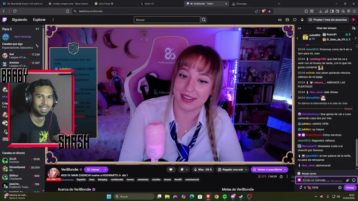The image size is (358, 201).
Task: Open Brave Wallet icon
Action: point(338,11)
